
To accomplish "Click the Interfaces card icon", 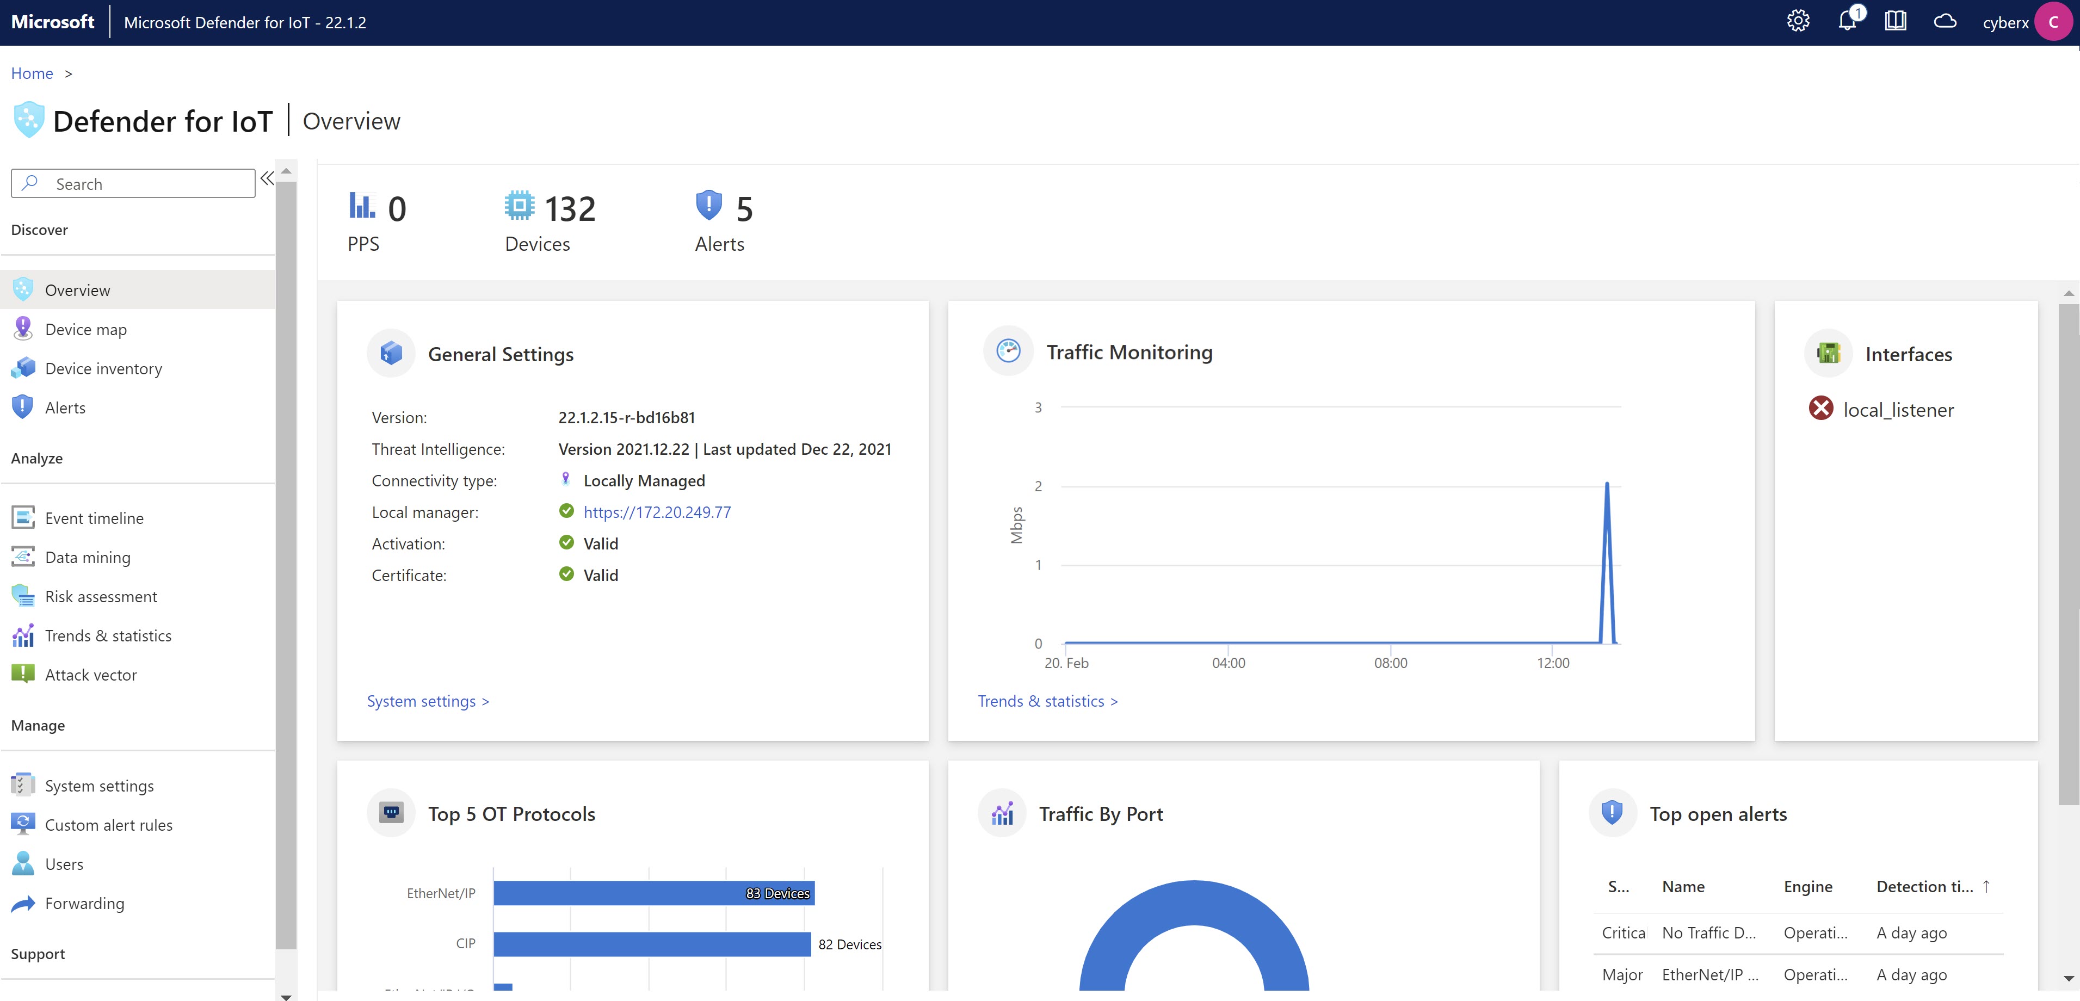I will point(1828,353).
